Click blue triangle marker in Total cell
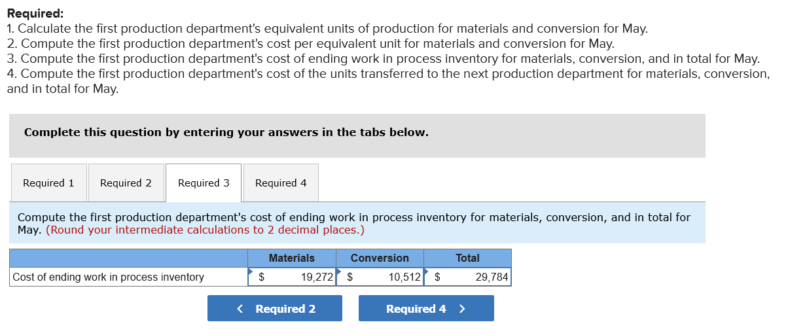Screen dimensions: 790x335 427,271
